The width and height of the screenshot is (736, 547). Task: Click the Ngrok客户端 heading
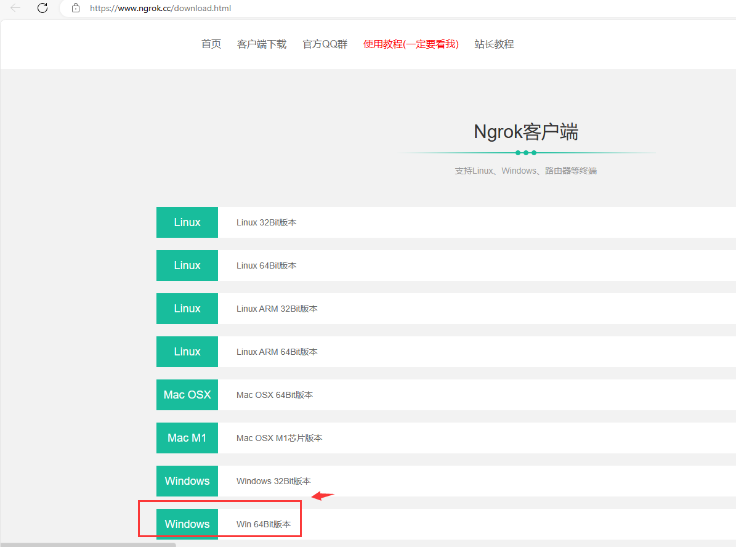526,131
